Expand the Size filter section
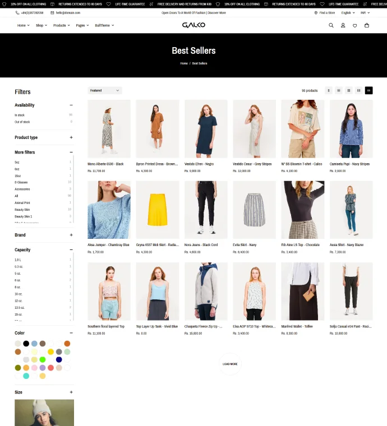Image resolution: width=387 pixels, height=426 pixels. (x=71, y=392)
